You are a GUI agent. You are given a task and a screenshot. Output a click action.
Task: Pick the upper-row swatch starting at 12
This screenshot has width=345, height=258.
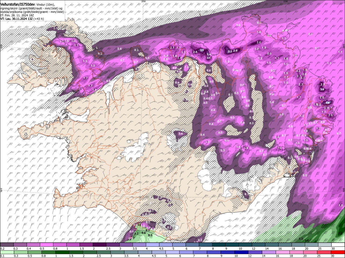[x=258, y=245]
